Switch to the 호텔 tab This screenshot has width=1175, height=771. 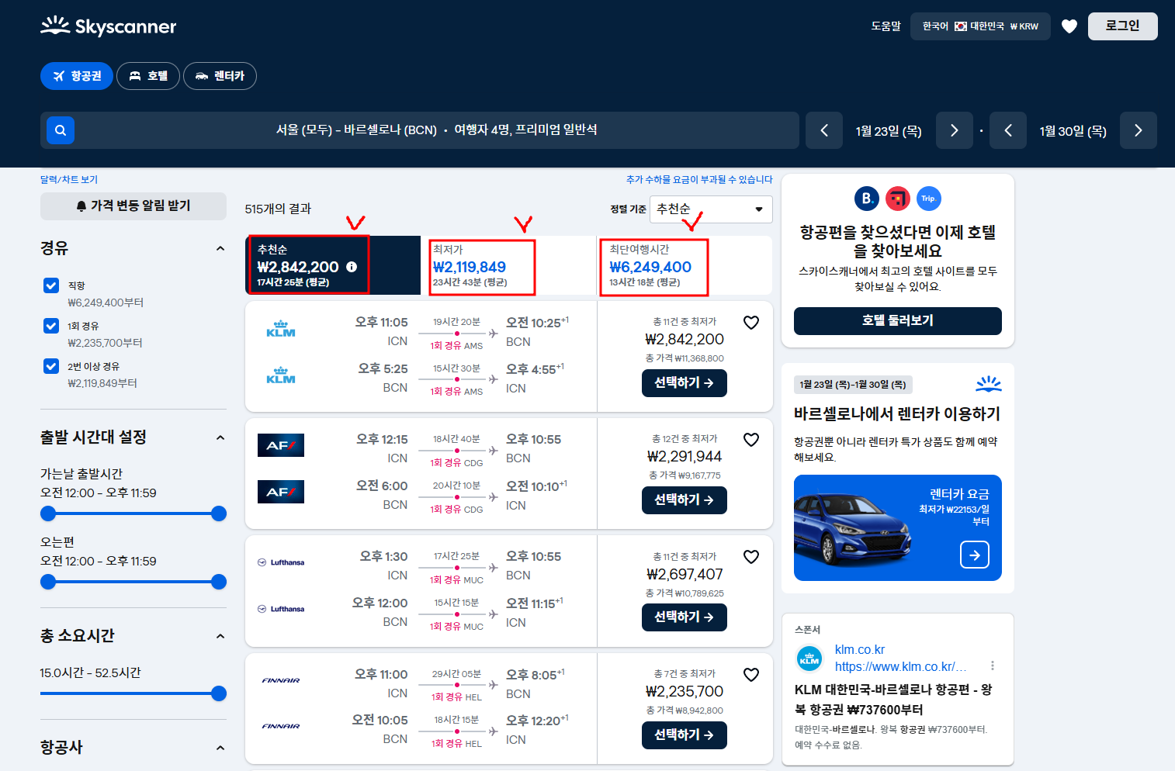pos(147,75)
